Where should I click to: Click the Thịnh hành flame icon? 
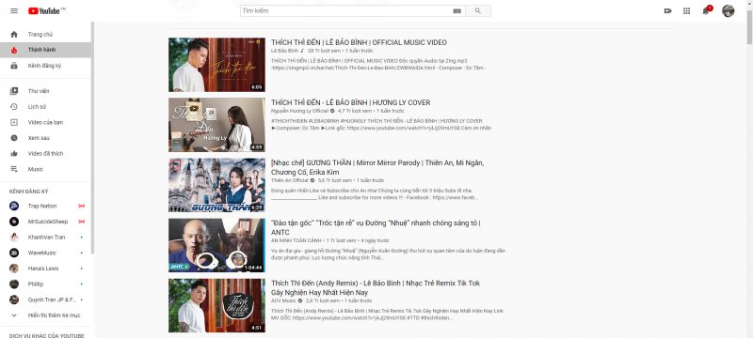[14, 50]
